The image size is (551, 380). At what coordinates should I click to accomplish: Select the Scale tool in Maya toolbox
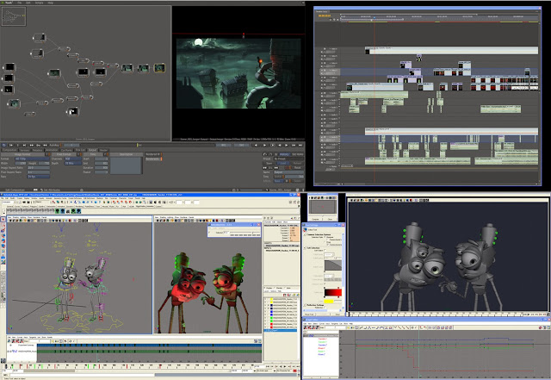click(3, 246)
